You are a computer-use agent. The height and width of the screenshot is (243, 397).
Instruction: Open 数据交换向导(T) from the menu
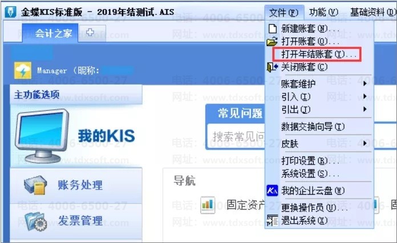pyautogui.click(x=313, y=126)
